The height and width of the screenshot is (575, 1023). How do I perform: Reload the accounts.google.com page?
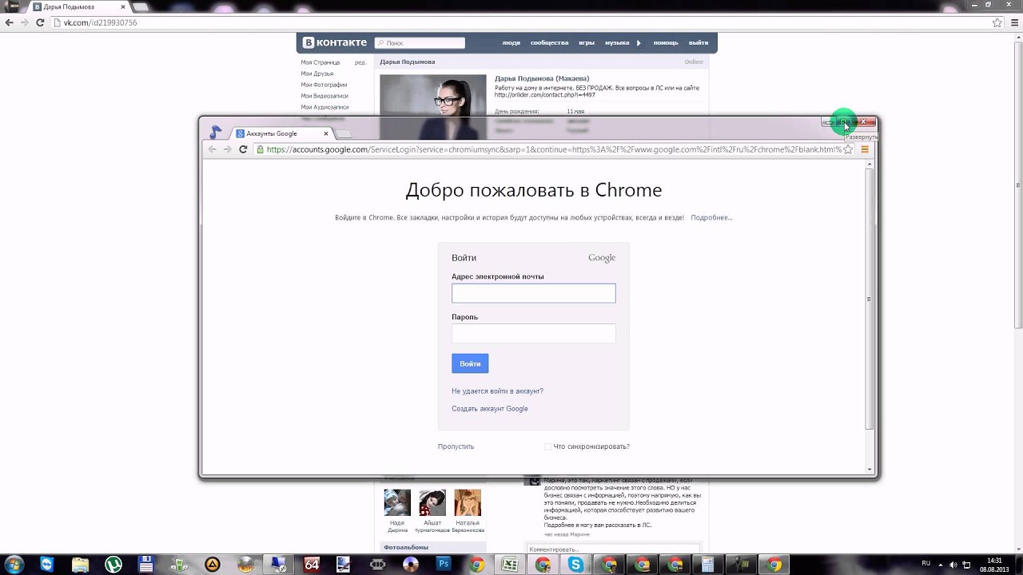pyautogui.click(x=243, y=149)
